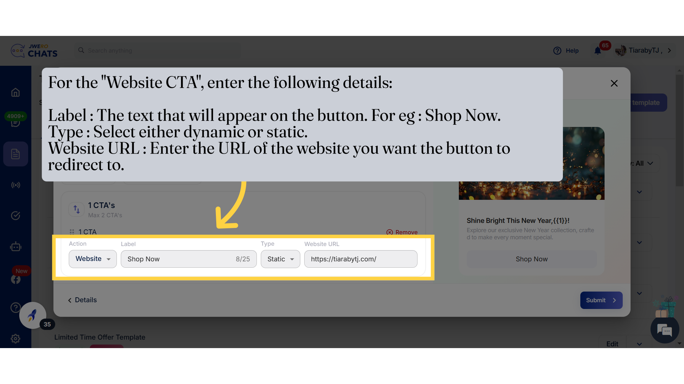Open the chats inbox sidebar icon

(15, 123)
